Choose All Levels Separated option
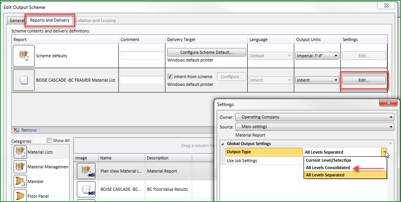 (345, 175)
